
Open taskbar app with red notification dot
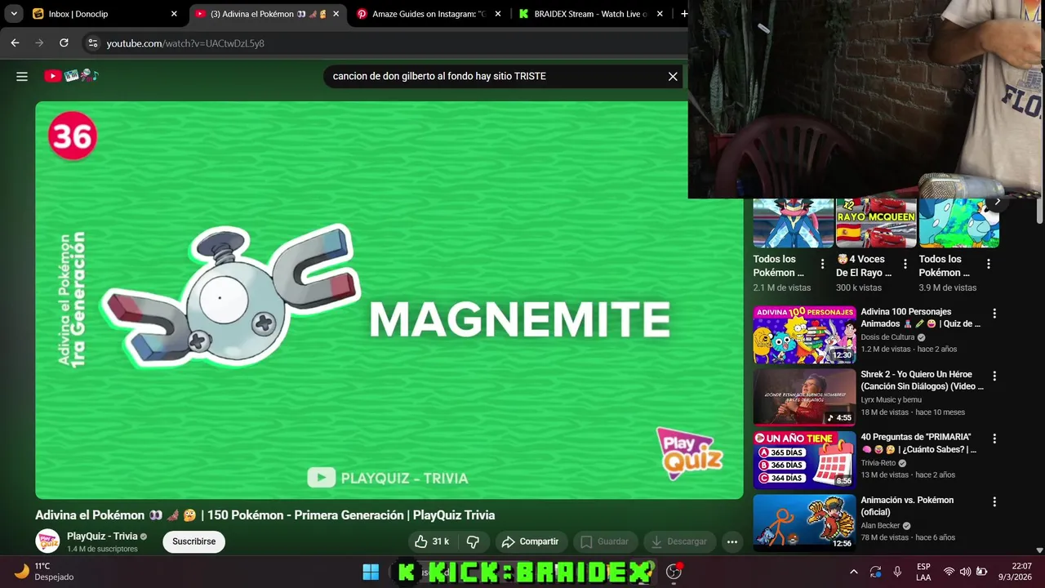click(674, 572)
